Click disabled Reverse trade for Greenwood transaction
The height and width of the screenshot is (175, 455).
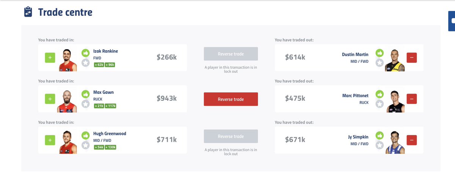(x=231, y=136)
